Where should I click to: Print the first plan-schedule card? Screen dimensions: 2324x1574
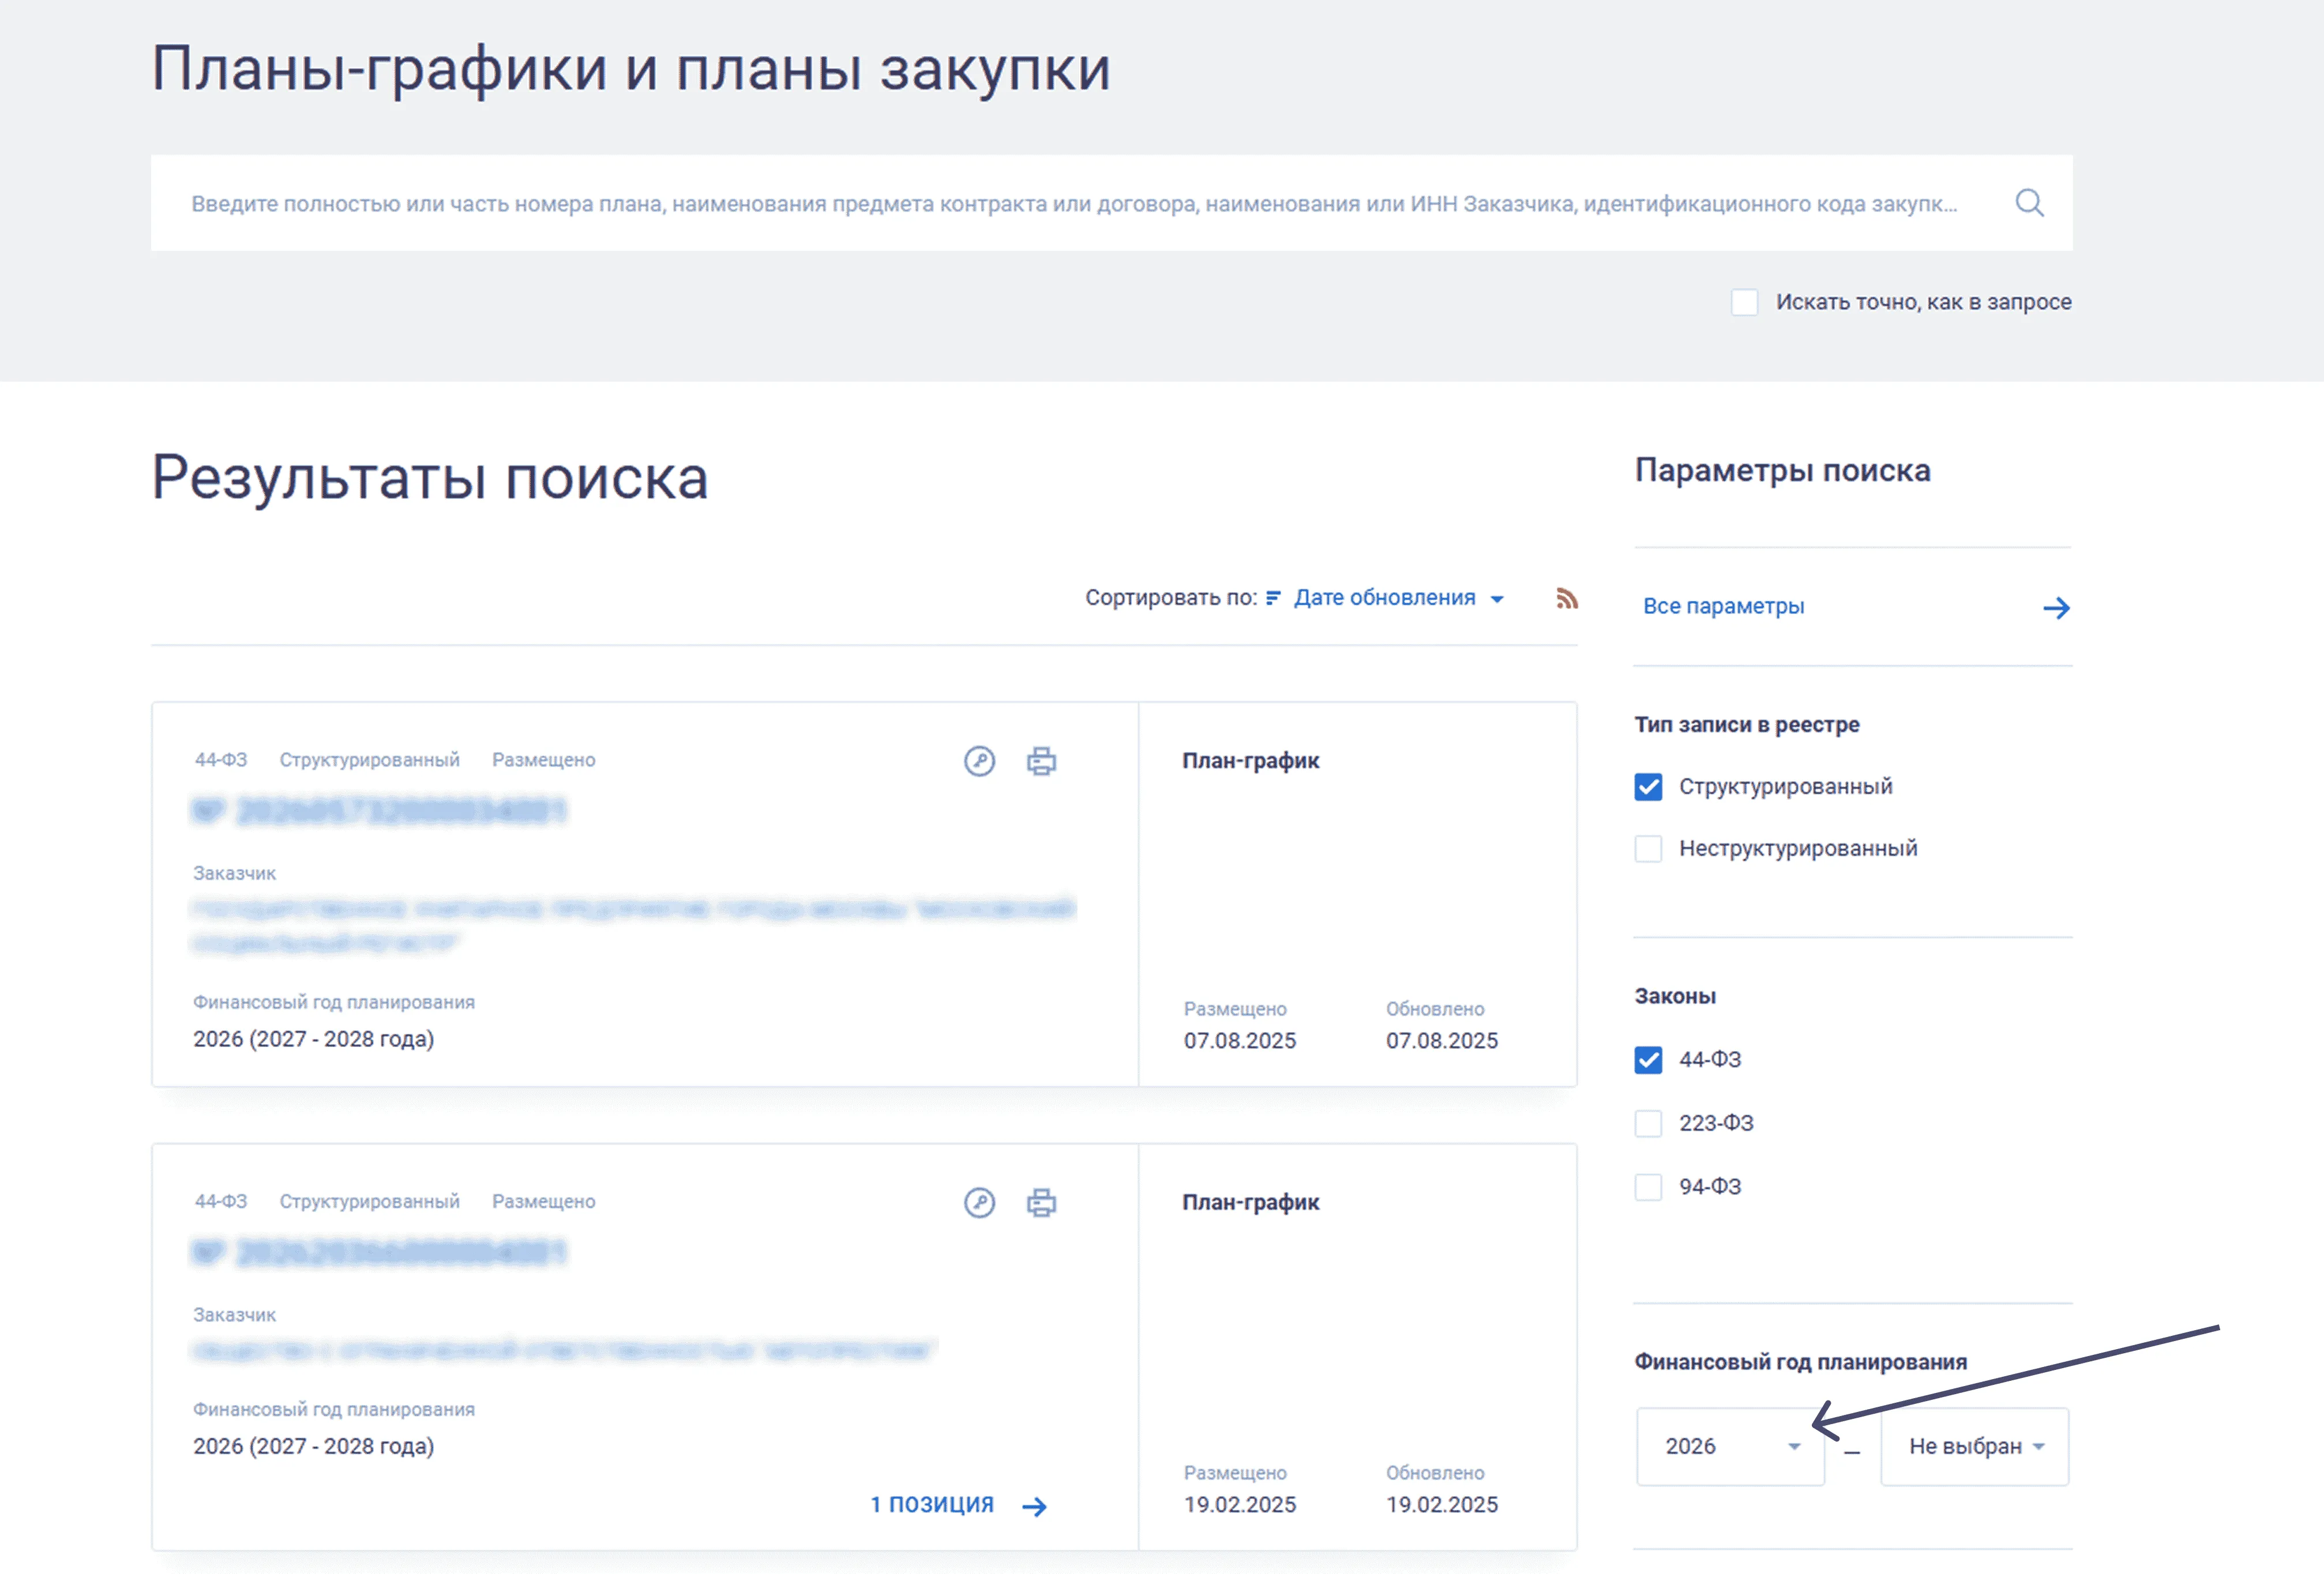(1041, 762)
